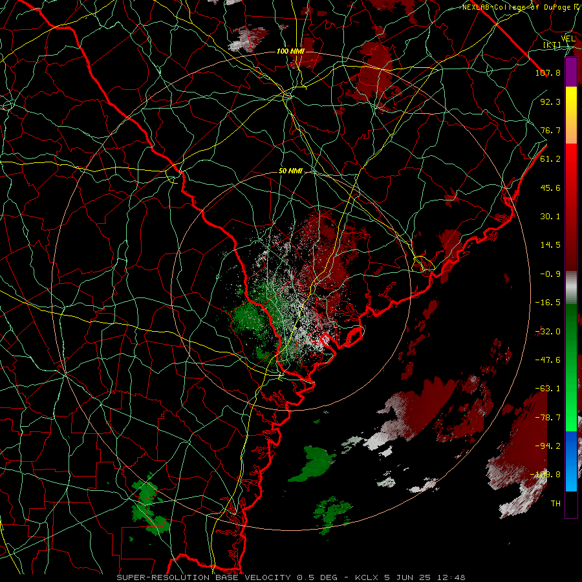Click the -0.9 velocity scale value
This screenshot has height=582, width=582.
click(550, 274)
